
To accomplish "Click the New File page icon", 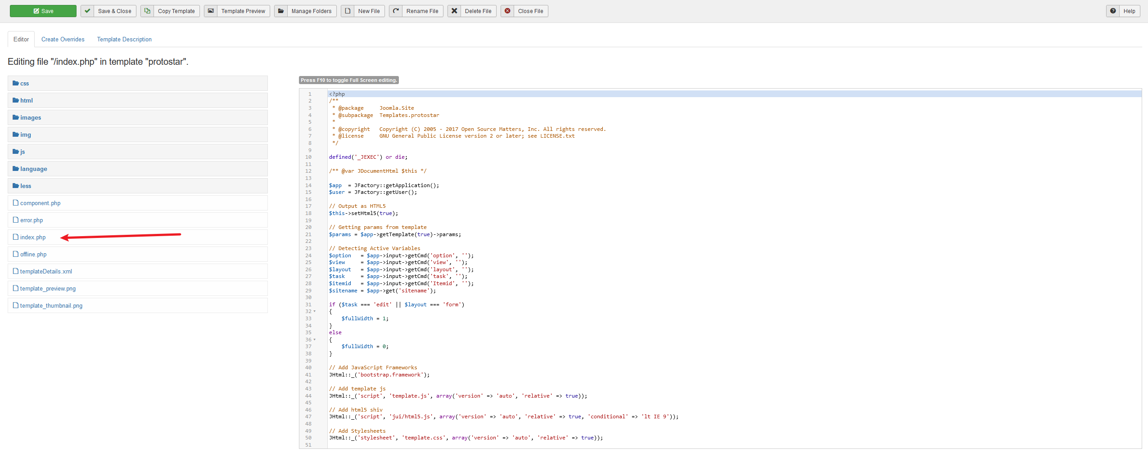I will point(348,11).
